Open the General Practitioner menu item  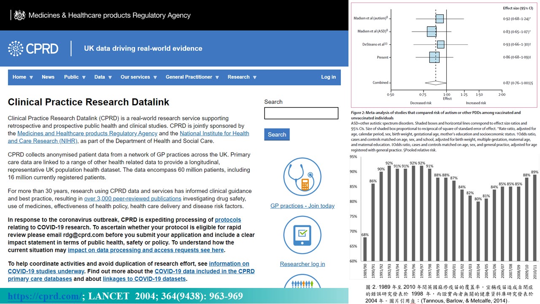tap(189, 77)
